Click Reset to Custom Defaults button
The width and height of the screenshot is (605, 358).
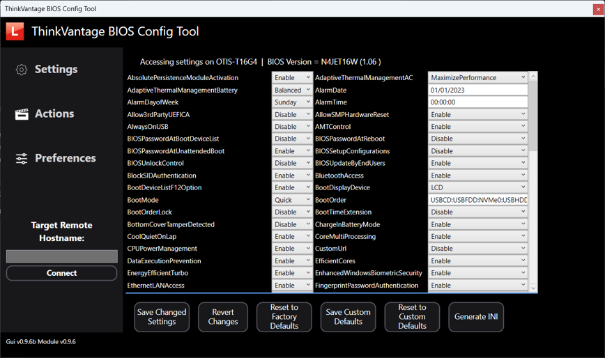(412, 317)
